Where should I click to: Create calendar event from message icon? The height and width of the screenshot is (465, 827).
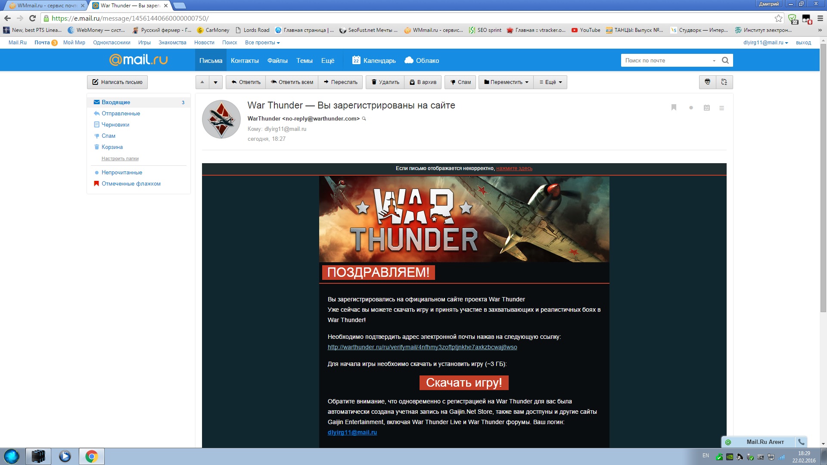tap(706, 108)
